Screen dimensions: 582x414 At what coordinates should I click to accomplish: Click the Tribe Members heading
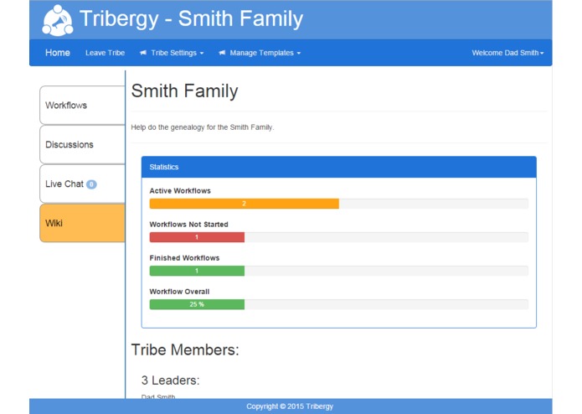click(x=185, y=349)
